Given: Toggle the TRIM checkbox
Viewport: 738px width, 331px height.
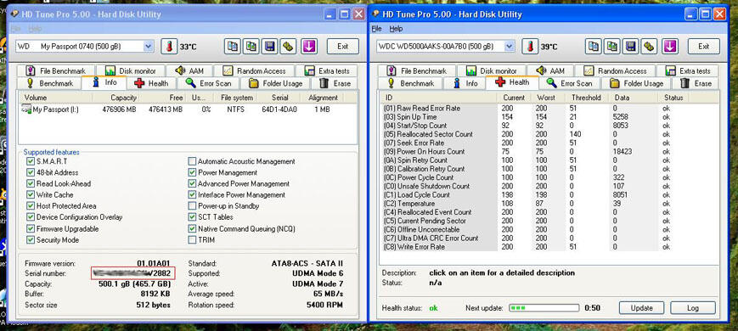Looking at the screenshot, I should (192, 240).
